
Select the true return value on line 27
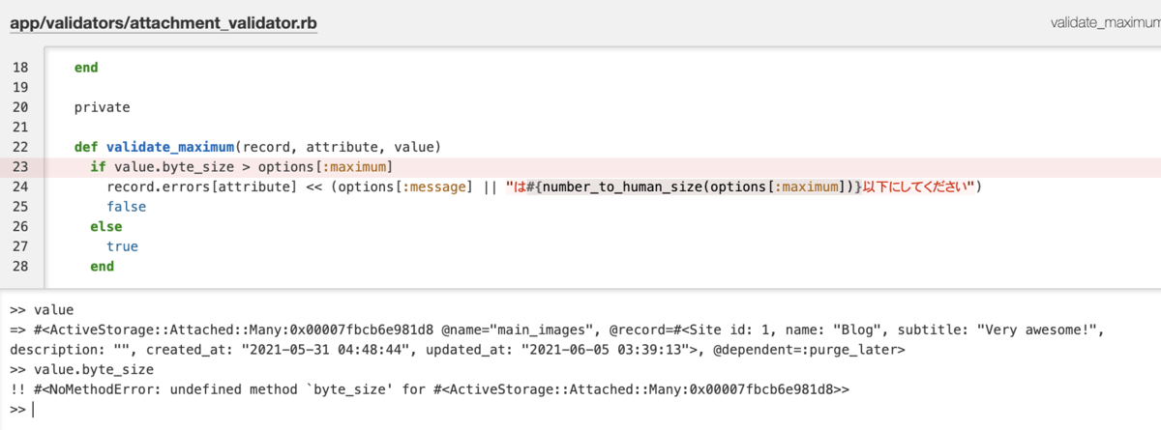pyautogui.click(x=123, y=246)
